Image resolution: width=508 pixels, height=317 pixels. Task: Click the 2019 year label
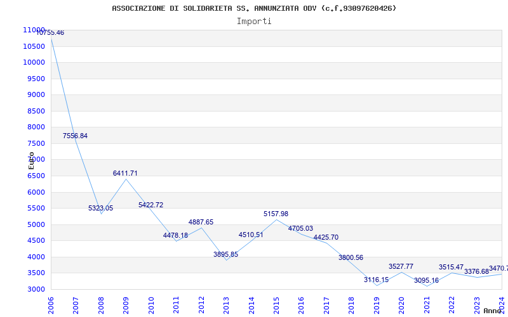pyautogui.click(x=377, y=306)
